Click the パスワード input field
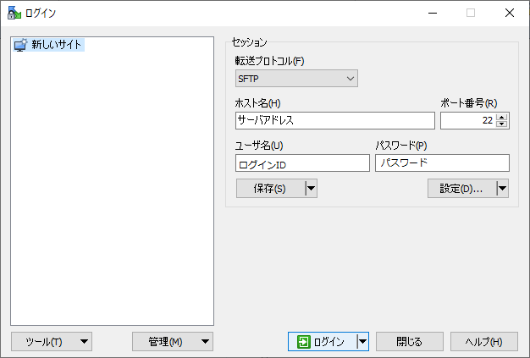The width and height of the screenshot is (530, 358). coord(442,162)
